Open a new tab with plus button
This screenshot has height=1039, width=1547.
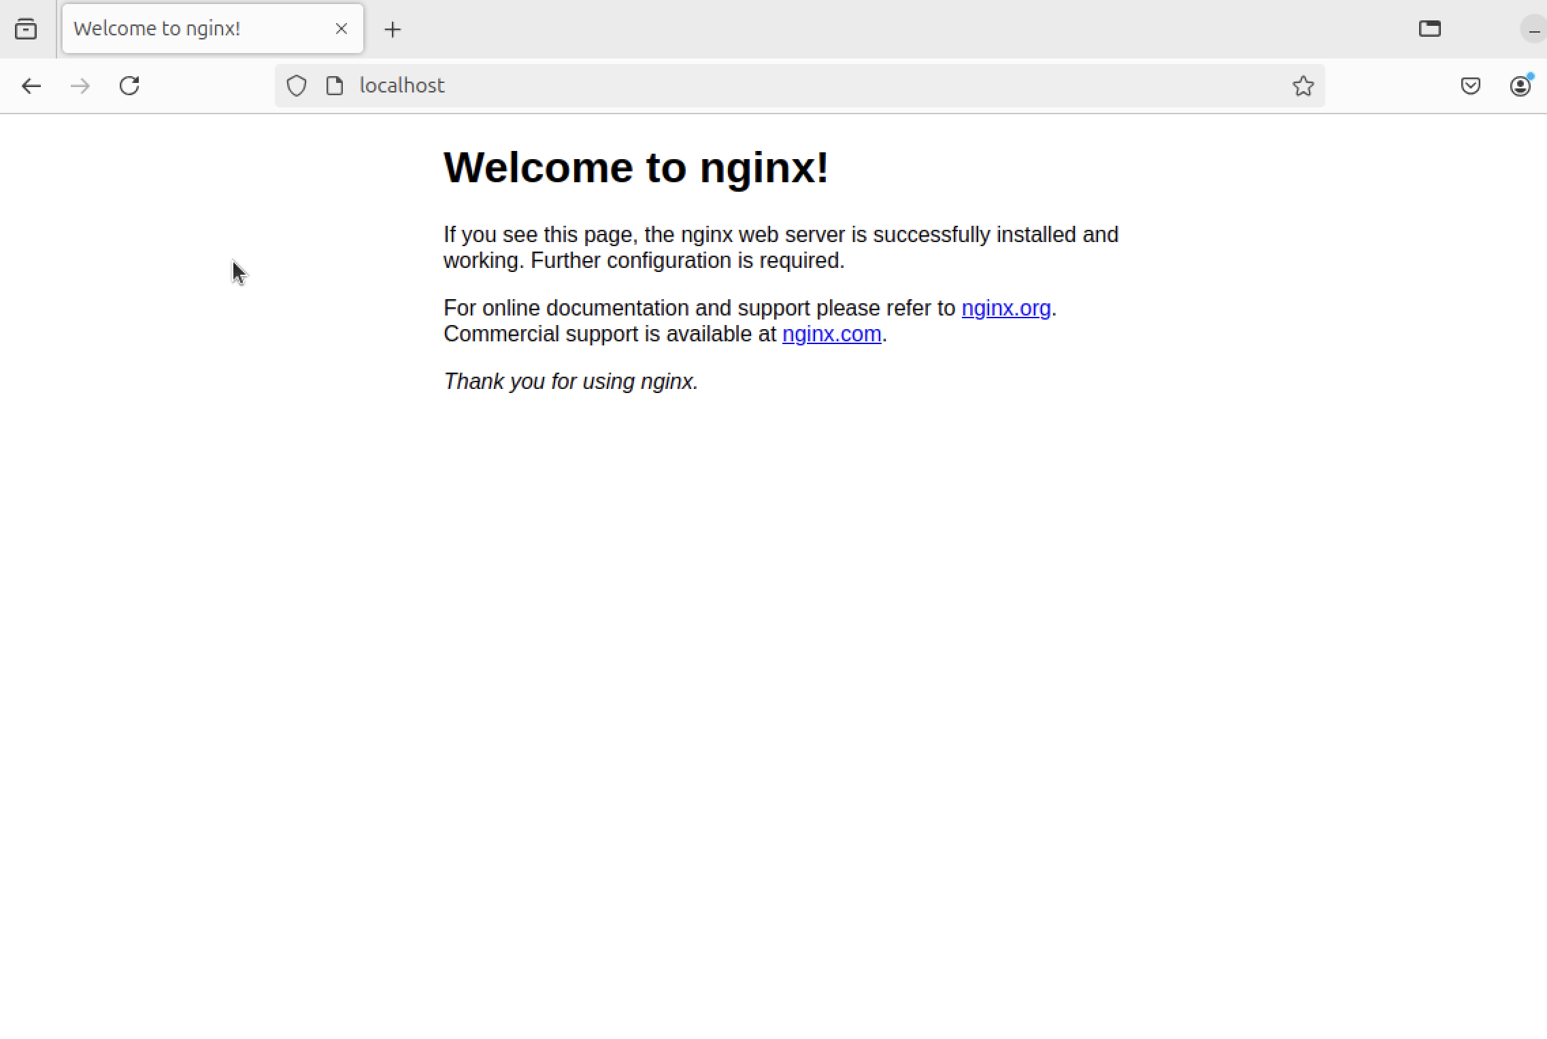pyautogui.click(x=393, y=29)
